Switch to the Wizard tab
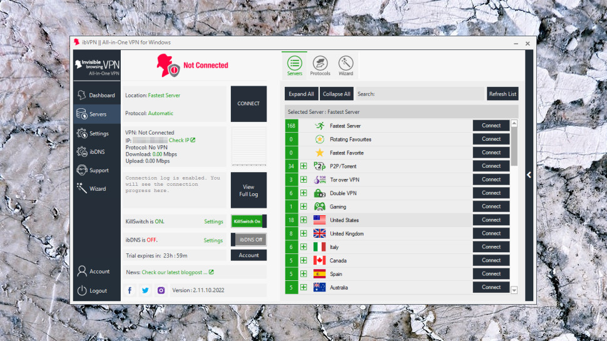The height and width of the screenshot is (341, 607). [345, 65]
